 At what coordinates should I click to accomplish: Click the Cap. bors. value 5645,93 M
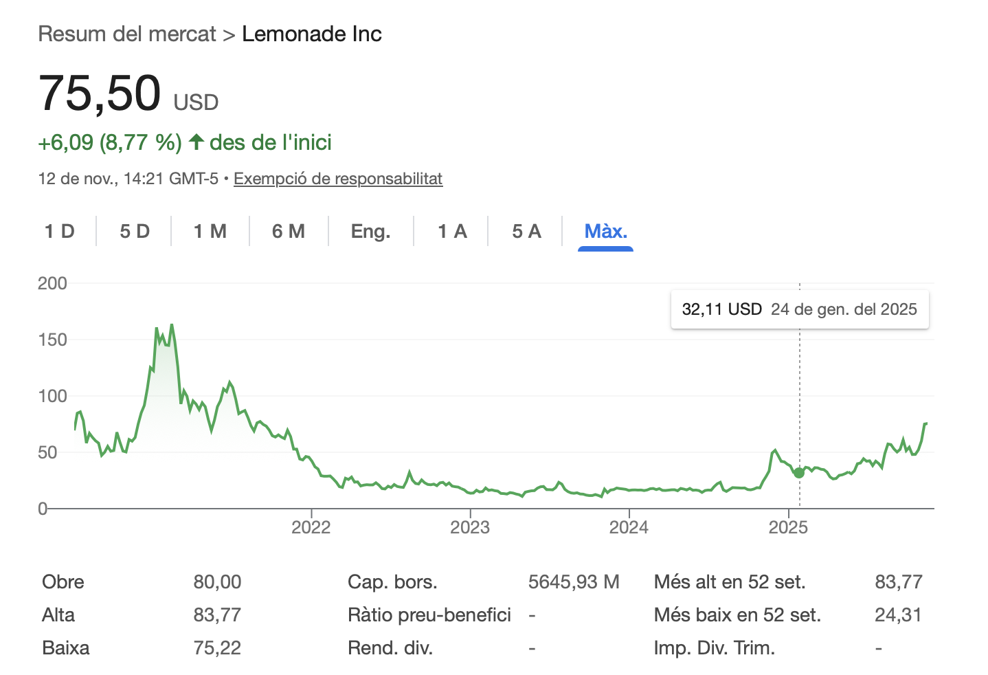click(x=574, y=582)
